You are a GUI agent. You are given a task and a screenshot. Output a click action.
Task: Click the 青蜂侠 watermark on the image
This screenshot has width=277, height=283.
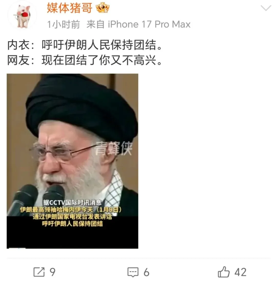pos(114,148)
